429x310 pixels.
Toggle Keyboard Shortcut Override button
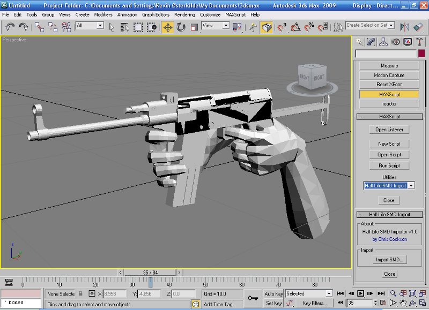(266, 27)
